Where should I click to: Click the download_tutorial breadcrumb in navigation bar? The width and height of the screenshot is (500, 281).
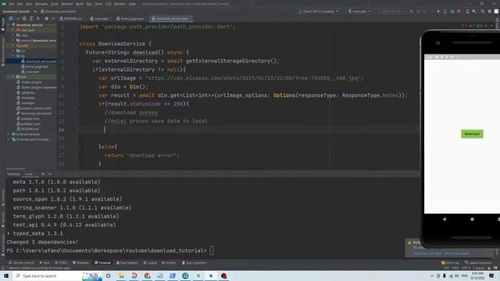[16, 11]
